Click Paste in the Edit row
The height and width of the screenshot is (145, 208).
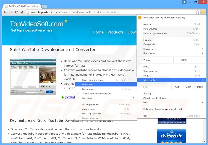(200, 87)
